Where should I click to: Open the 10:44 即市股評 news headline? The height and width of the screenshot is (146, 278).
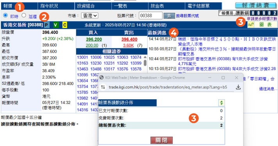tap(223, 61)
